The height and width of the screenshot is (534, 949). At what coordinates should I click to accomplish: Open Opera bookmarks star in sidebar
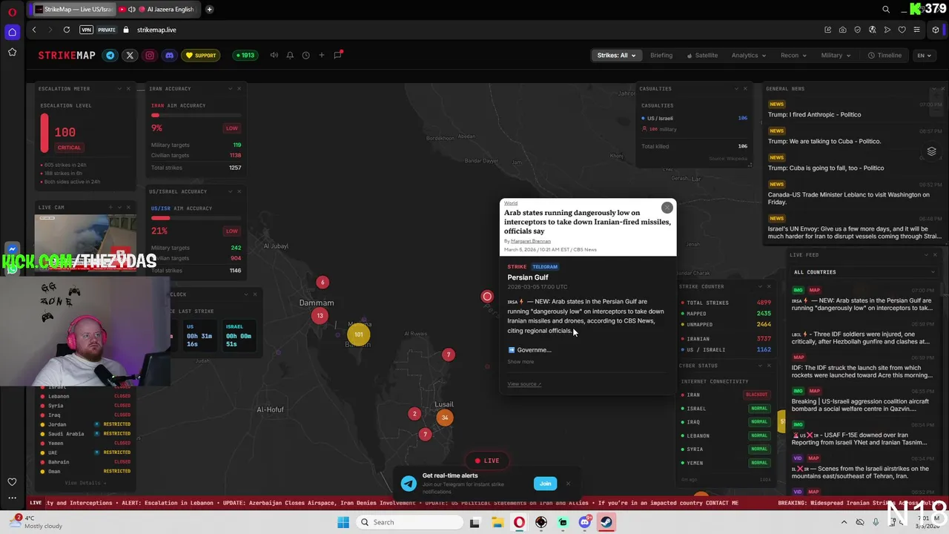[x=12, y=52]
